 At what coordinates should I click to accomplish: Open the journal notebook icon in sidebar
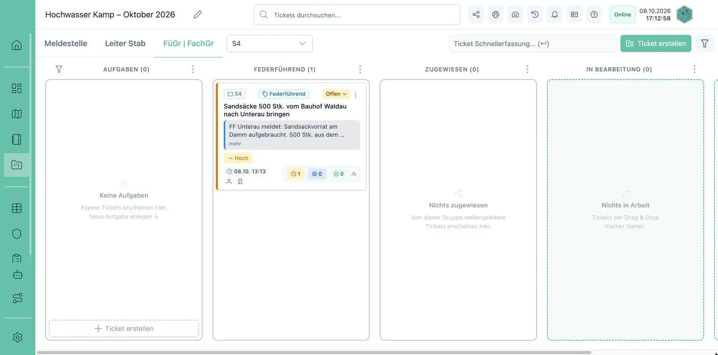coord(17,139)
